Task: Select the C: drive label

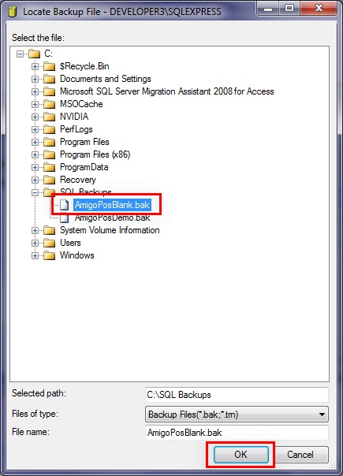Action: (x=48, y=54)
